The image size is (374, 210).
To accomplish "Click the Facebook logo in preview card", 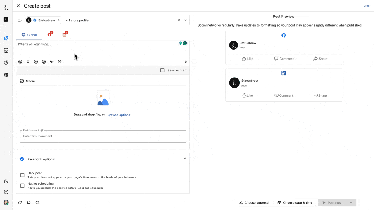I will coord(283,35).
